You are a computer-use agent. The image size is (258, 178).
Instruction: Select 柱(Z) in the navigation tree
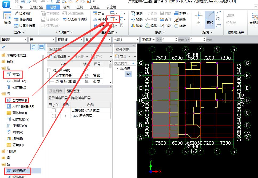point(14,75)
